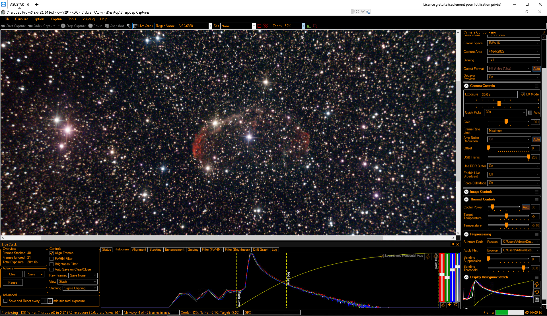Open the Binning dropdown
Image resolution: width=547 pixels, height=316 pixels.
[513, 60]
